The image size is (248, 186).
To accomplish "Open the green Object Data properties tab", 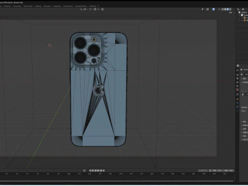I will pos(237,111).
